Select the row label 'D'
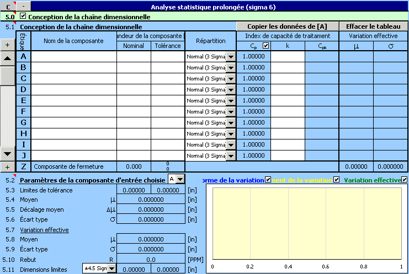 tap(24, 90)
